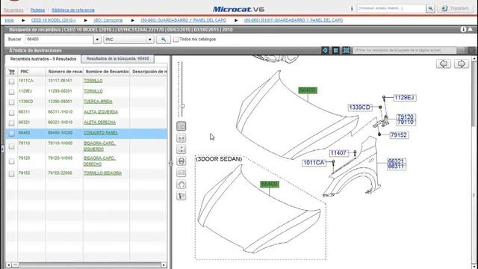Open the ALETA DERECHA part link

[x=99, y=123]
